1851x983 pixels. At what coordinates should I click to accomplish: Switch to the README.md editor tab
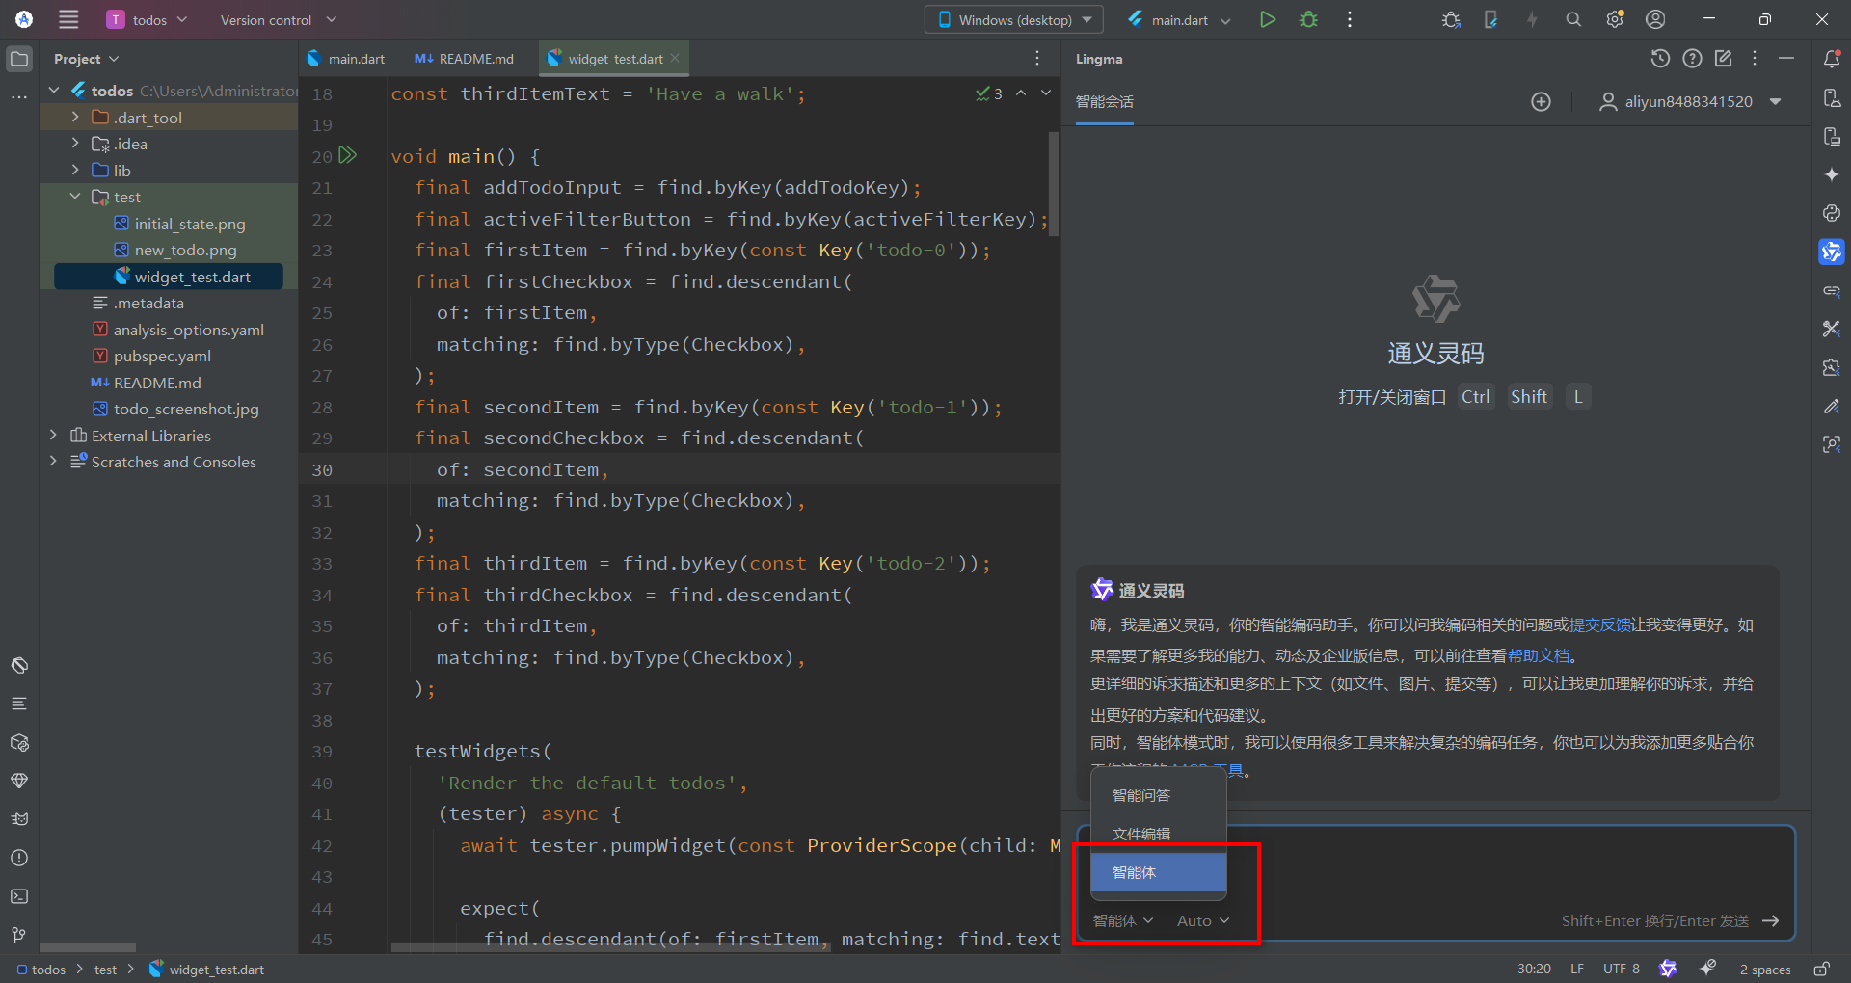pos(465,59)
